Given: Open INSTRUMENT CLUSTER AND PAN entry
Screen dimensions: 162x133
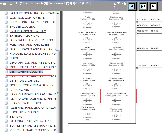Looking at the screenshot, I should coord(33,67).
